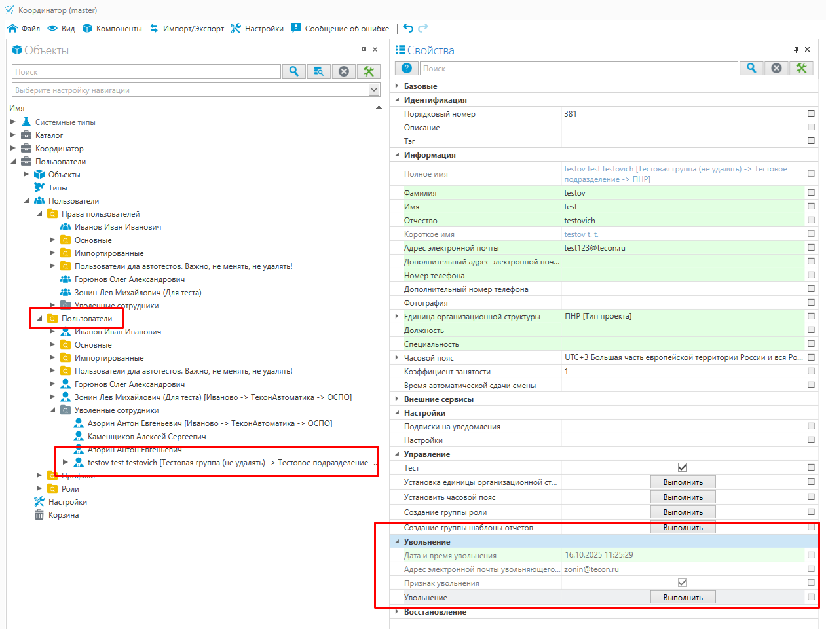826x629 pixels.
Task: Pin the Properties panel
Action: coord(796,50)
